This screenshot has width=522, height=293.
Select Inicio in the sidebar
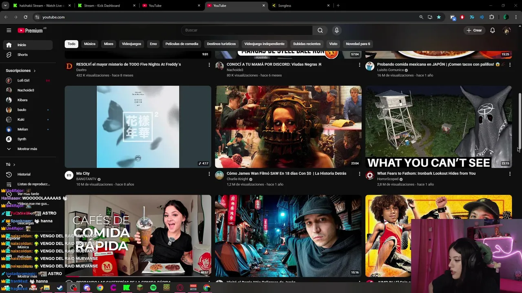[x=28, y=45]
